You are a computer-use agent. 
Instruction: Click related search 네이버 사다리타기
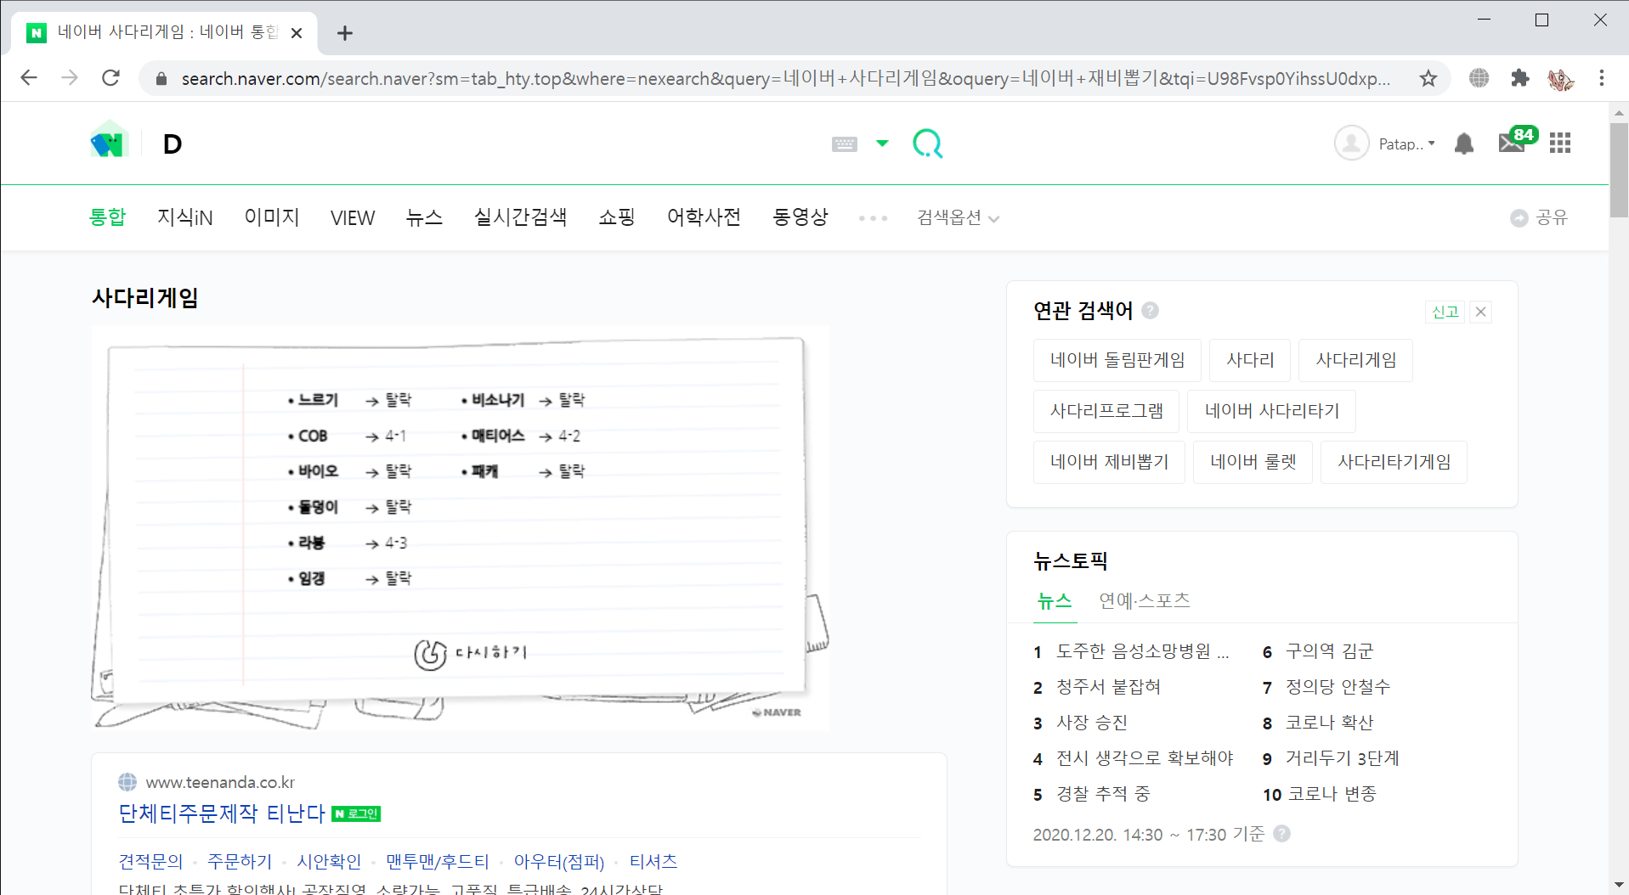(1271, 411)
